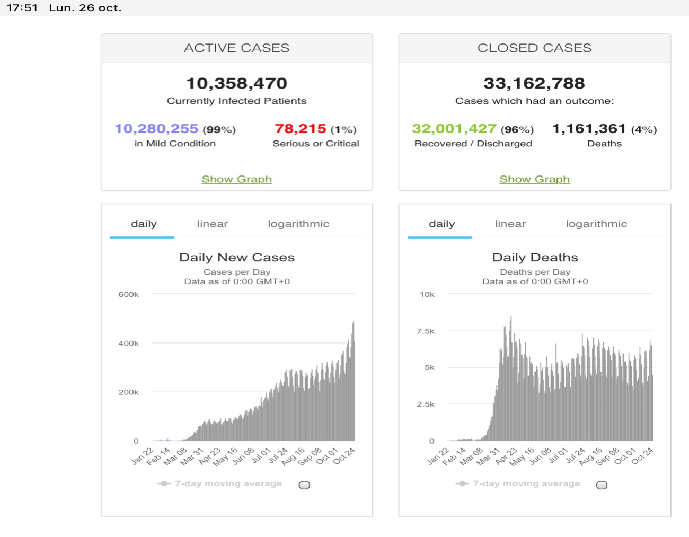Click the ACTIVE CASES panel header

point(236,48)
